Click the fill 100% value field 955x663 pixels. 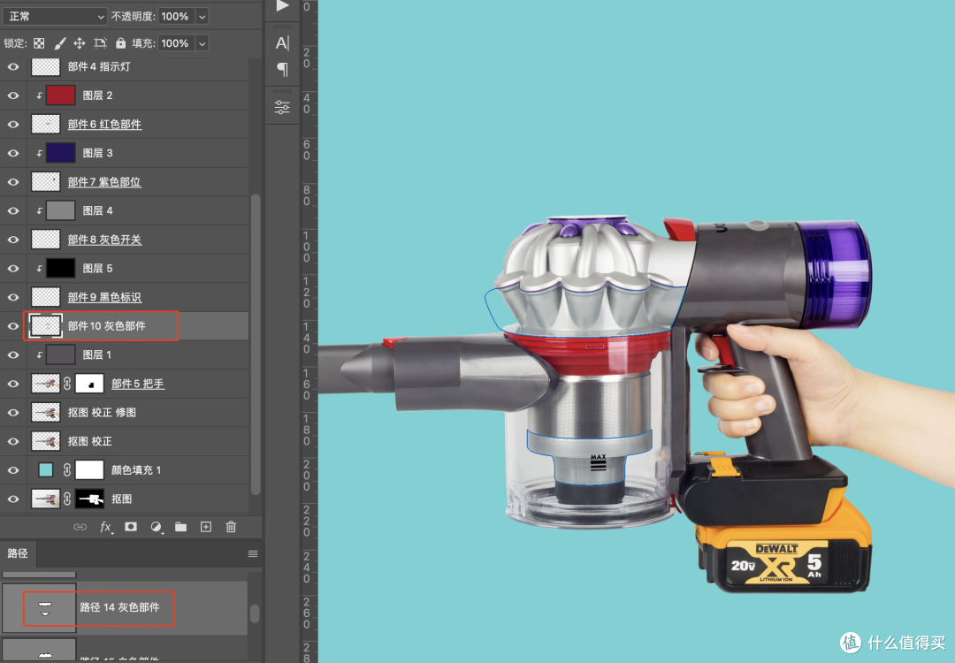(177, 43)
